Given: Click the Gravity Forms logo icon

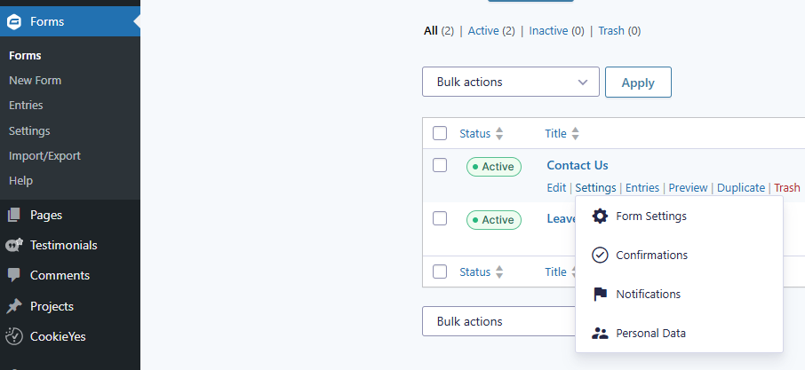Looking at the screenshot, I should (x=14, y=21).
